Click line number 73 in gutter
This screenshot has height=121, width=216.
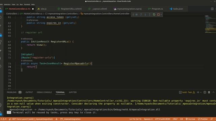tap(9, 64)
